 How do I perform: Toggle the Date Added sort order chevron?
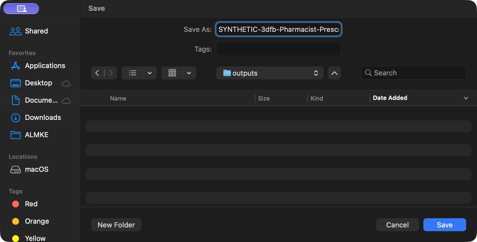[x=466, y=98]
